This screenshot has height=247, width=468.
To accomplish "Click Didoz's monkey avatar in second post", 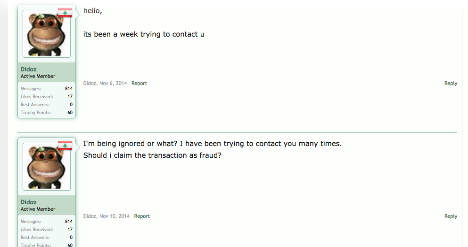I will tap(47, 166).
